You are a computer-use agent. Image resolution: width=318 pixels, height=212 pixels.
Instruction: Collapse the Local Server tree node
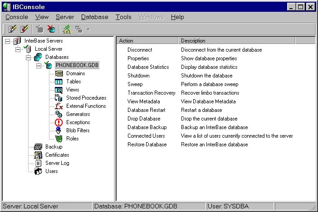pos(18,49)
